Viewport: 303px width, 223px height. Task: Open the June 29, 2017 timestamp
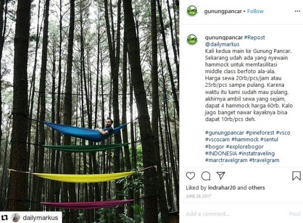pyautogui.click(x=198, y=196)
